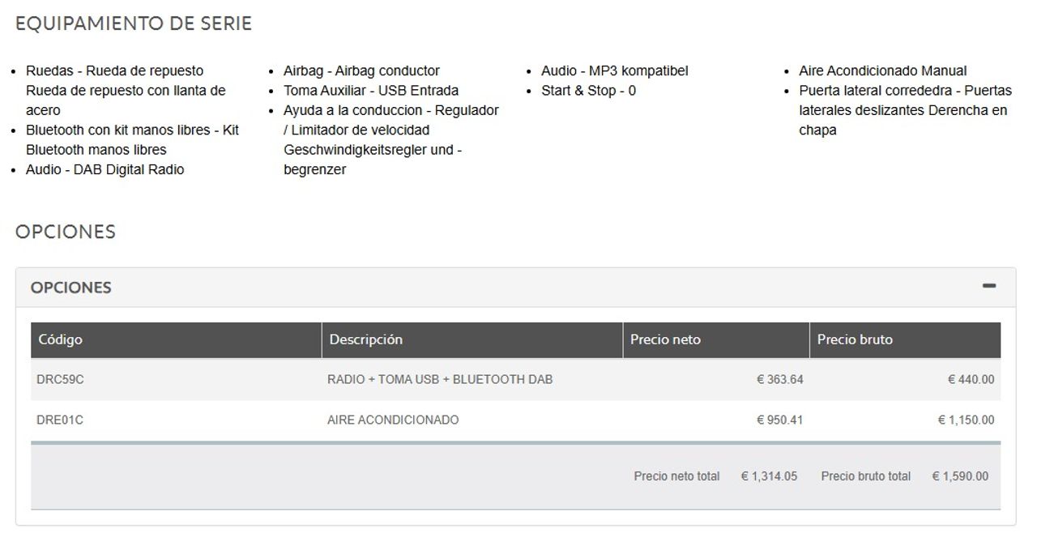Click the Aire Acondicionado Manual item

click(x=882, y=71)
